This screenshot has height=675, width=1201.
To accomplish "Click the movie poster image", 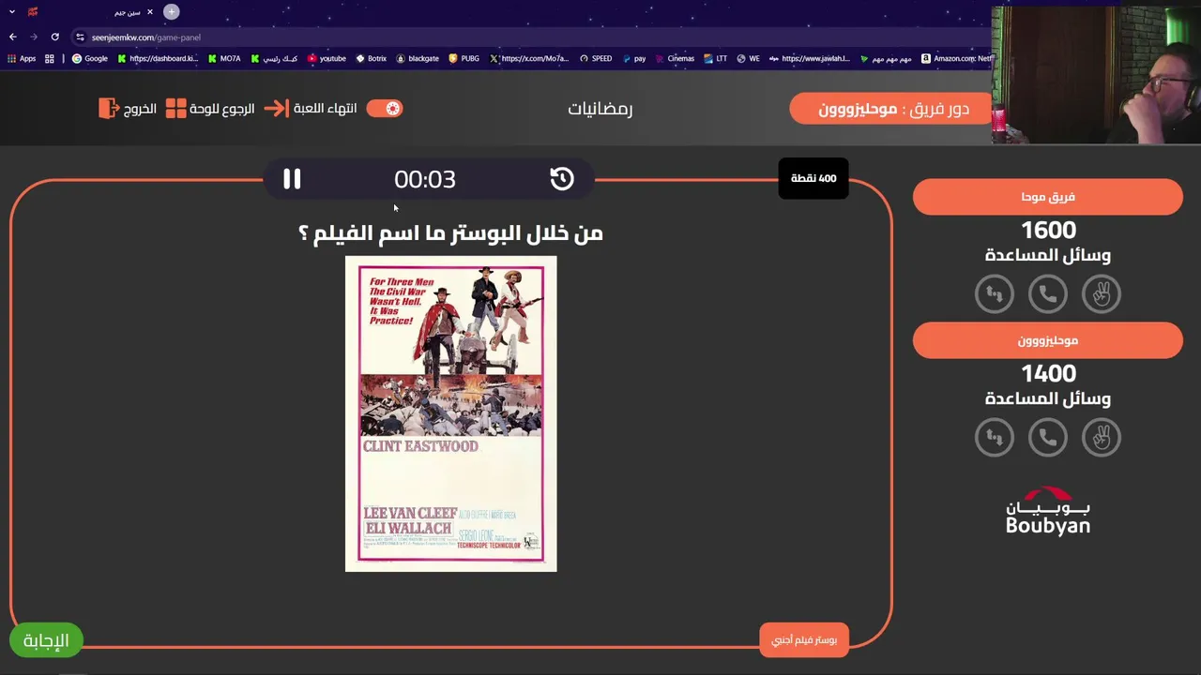I will click(x=451, y=413).
